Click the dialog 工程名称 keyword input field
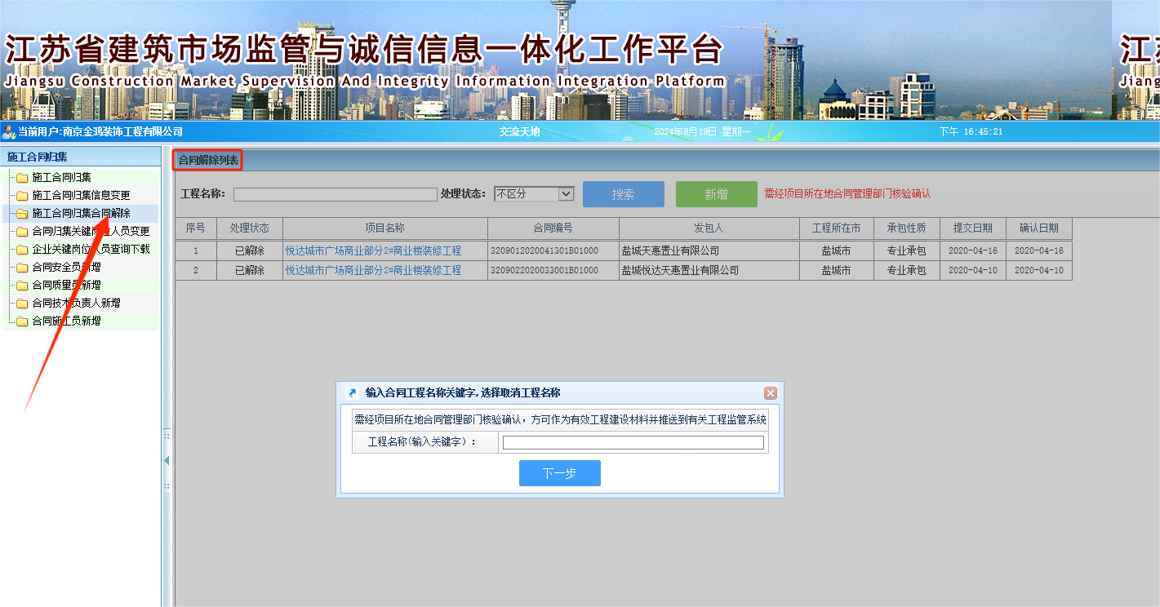This screenshot has height=607, width=1160. pyautogui.click(x=633, y=443)
